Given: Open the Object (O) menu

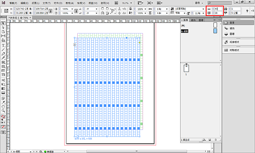Looking at the screenshot, I should pos(58,3).
